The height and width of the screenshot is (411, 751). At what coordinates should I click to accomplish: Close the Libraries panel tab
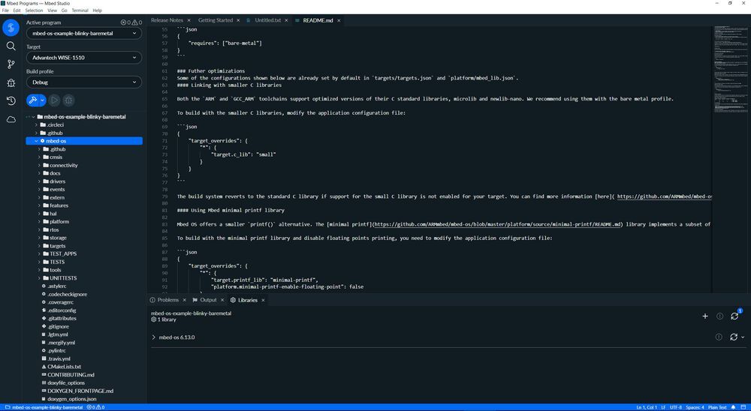263,300
